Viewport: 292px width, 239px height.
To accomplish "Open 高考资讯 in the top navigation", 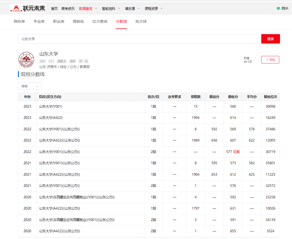I will coord(68,9).
